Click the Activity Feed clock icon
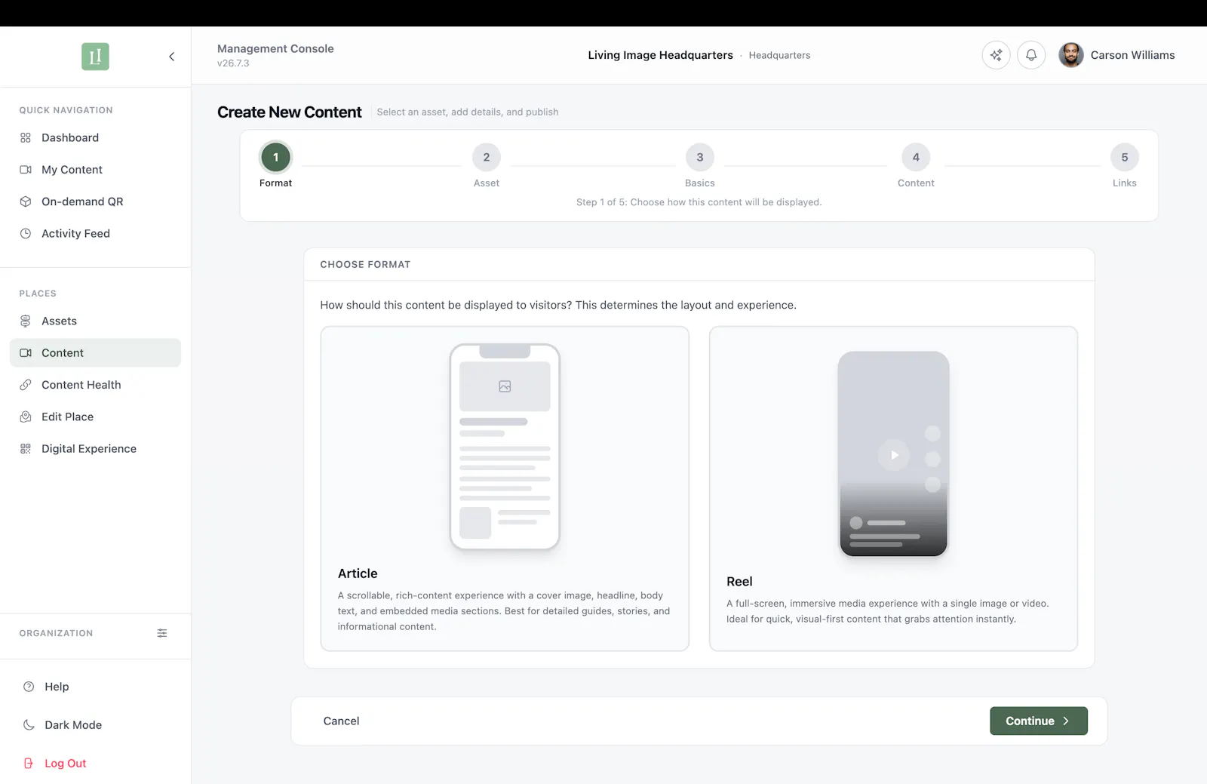Image resolution: width=1207 pixels, height=784 pixels. (x=26, y=234)
